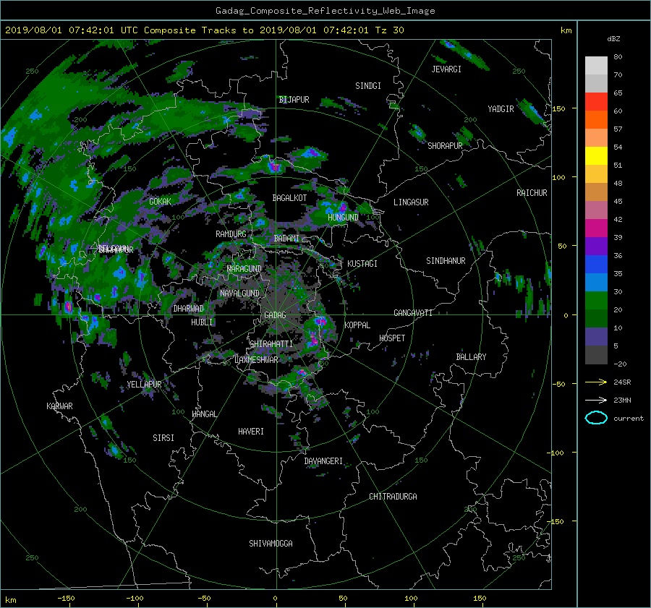This screenshot has height=608, width=651.
Task: Click the KARWAR city label
Action: 59,406
